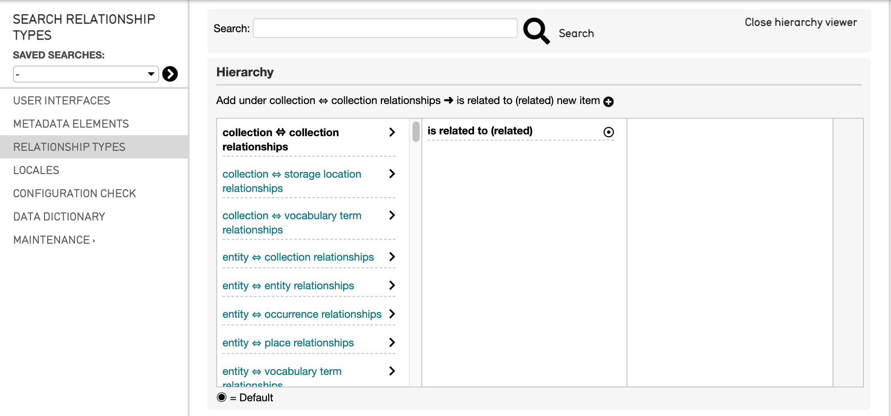The image size is (891, 416).
Task: Select default radio for is related to
Action: pos(608,132)
